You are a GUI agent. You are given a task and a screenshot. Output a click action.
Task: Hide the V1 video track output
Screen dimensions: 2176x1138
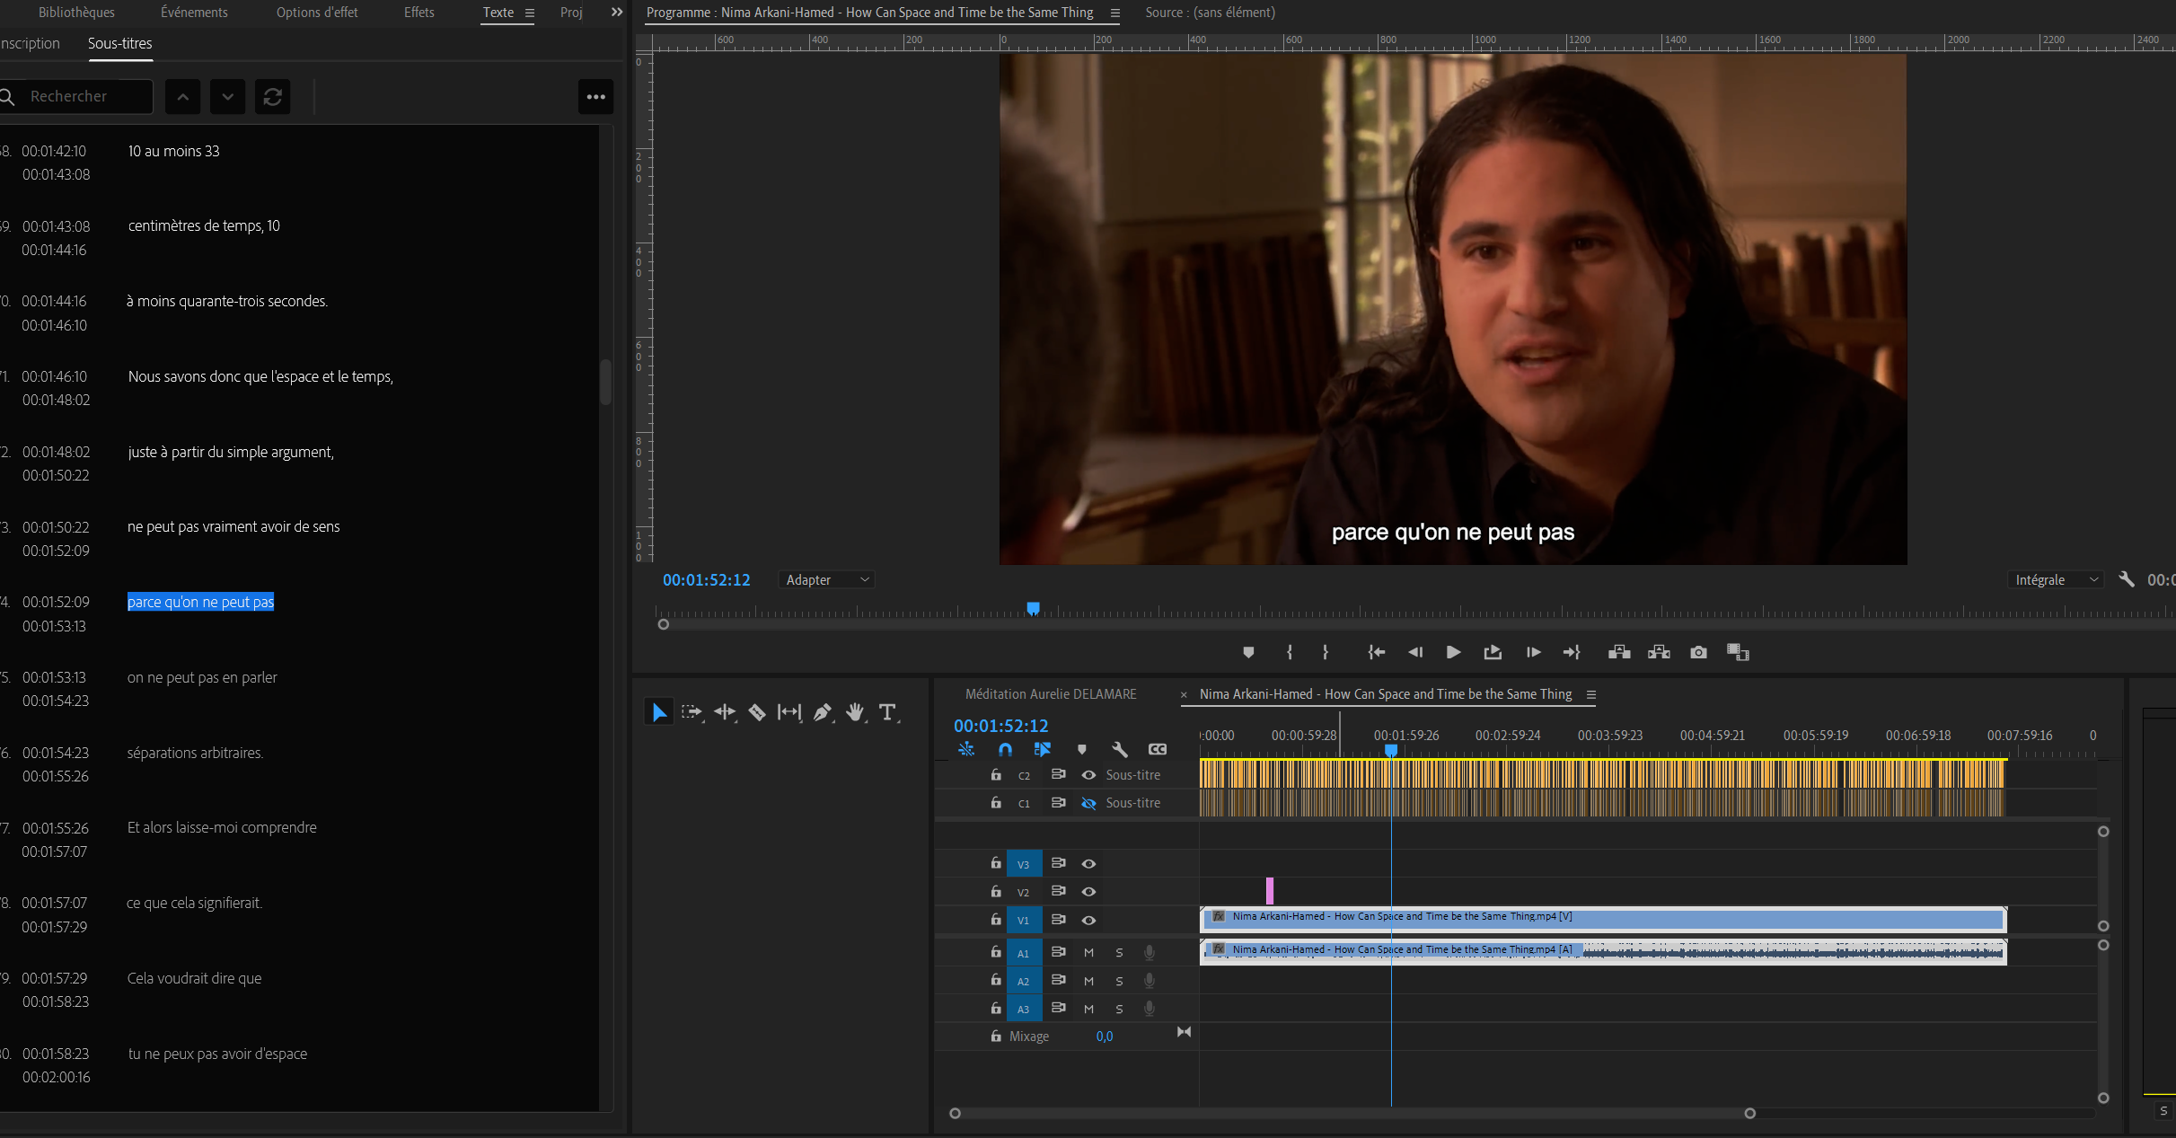1088,920
